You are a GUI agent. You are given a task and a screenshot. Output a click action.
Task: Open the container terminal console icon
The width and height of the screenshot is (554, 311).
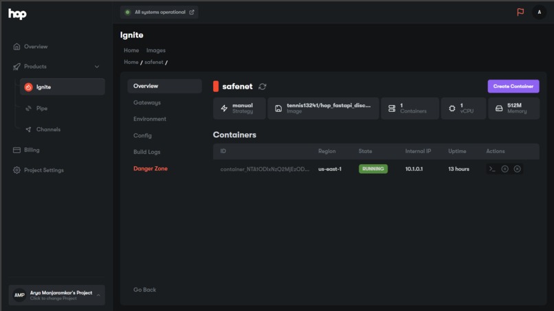492,169
